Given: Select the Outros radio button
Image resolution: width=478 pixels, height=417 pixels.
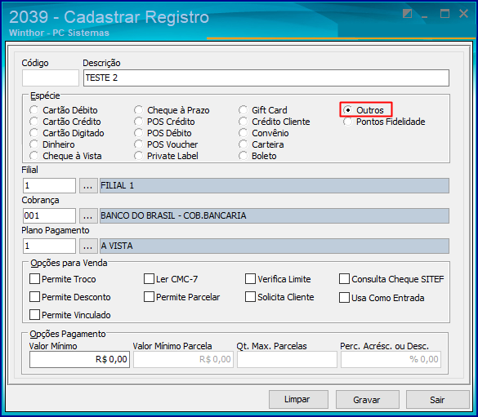Looking at the screenshot, I should [x=348, y=110].
